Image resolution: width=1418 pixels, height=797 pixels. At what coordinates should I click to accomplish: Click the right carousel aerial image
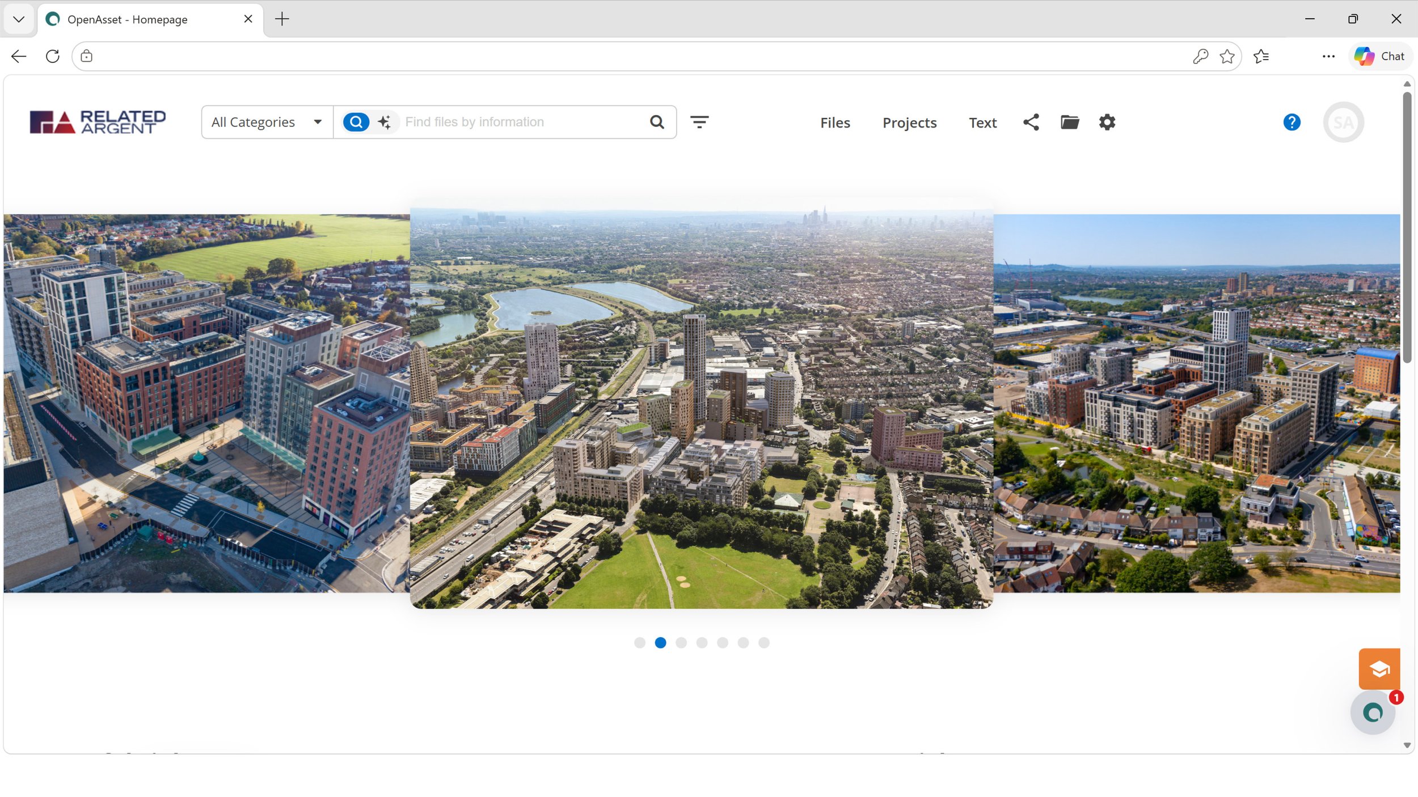coord(1196,403)
